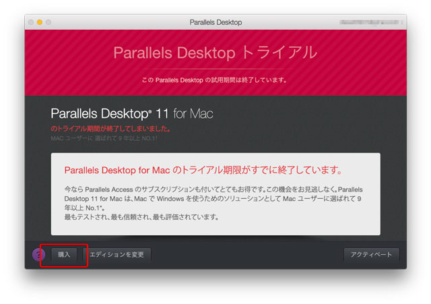Click the grayed close window button
Screen dimensions: 431x304
tap(31, 22)
